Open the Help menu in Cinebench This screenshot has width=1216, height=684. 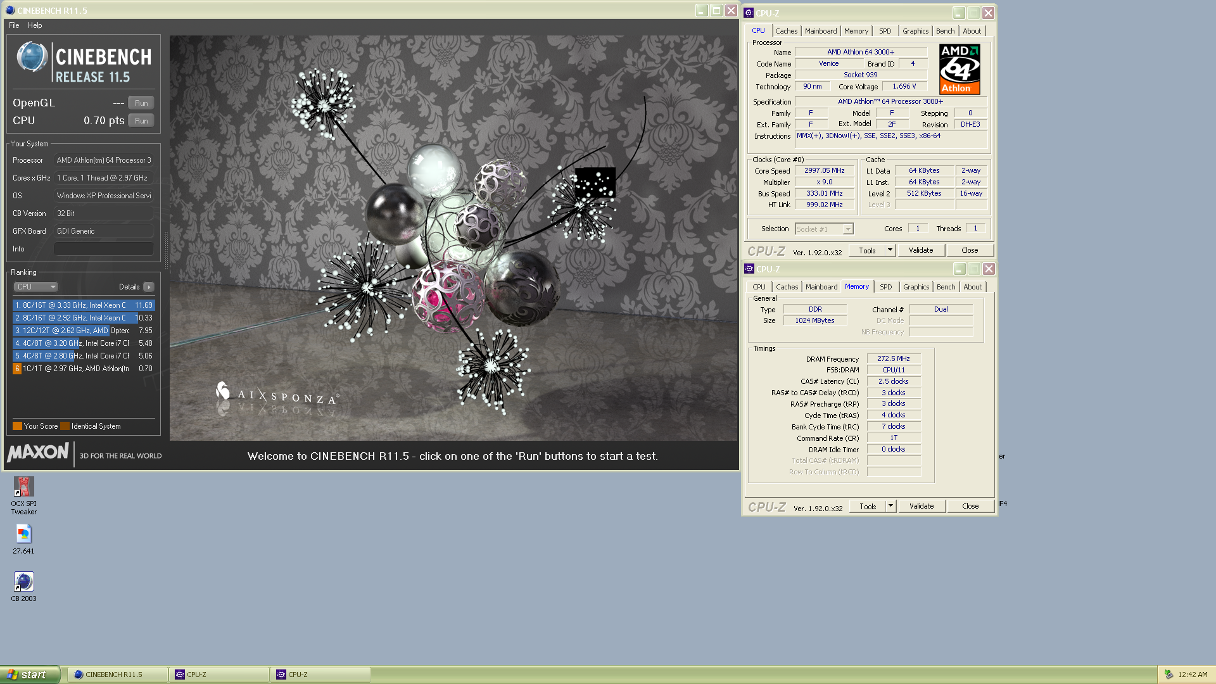pyautogui.click(x=35, y=25)
